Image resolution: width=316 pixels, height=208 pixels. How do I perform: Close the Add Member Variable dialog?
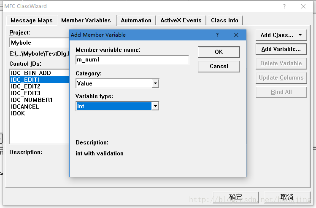click(x=237, y=35)
